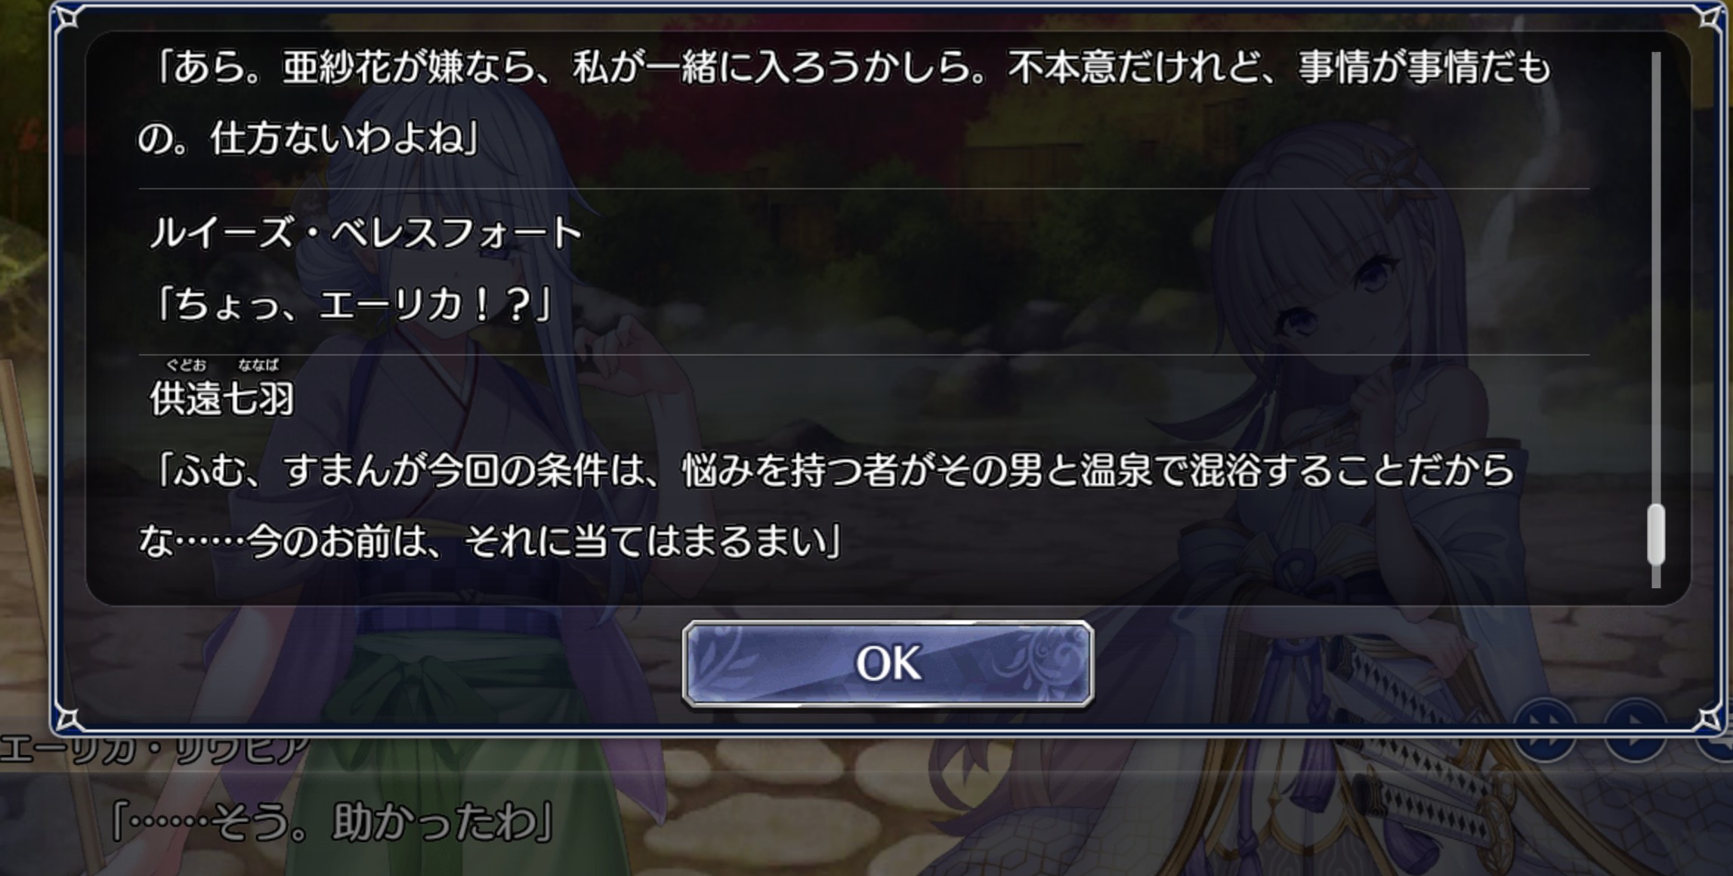Click the line の。仕方ないわよね」 in the log
Screen dimensions: 1733x876
(309, 139)
